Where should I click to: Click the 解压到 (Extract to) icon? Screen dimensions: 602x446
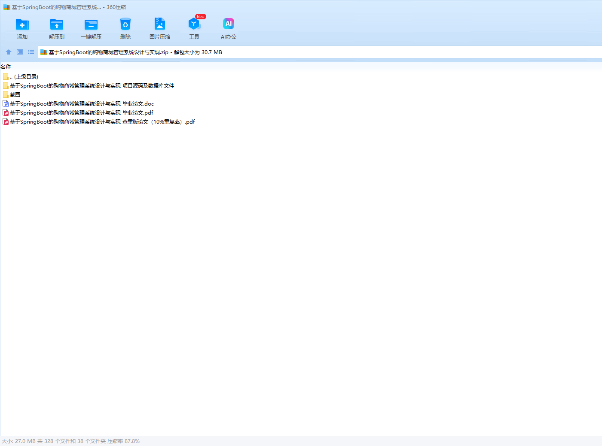point(57,24)
